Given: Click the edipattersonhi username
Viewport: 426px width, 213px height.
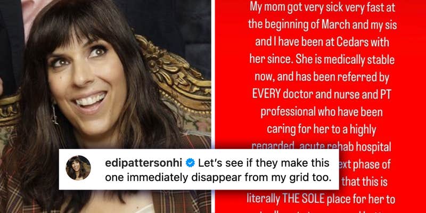Looking at the screenshot, I should 144,163.
